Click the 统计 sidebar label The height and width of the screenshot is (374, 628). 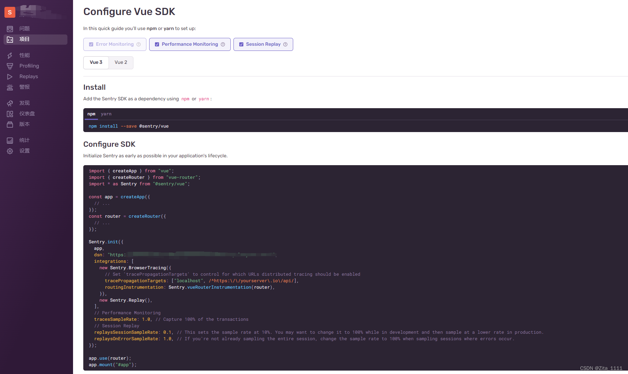point(25,140)
